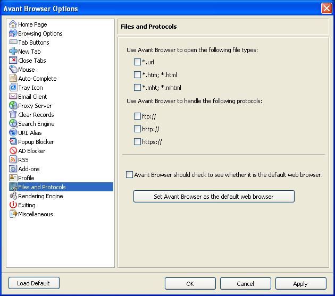Select the Email Client category

32,97
